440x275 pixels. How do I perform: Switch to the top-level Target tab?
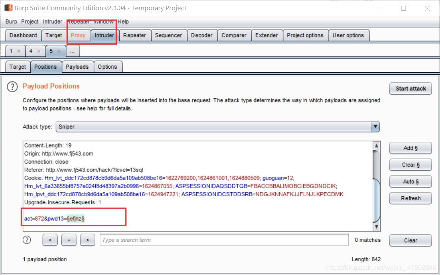pyautogui.click(x=54, y=35)
